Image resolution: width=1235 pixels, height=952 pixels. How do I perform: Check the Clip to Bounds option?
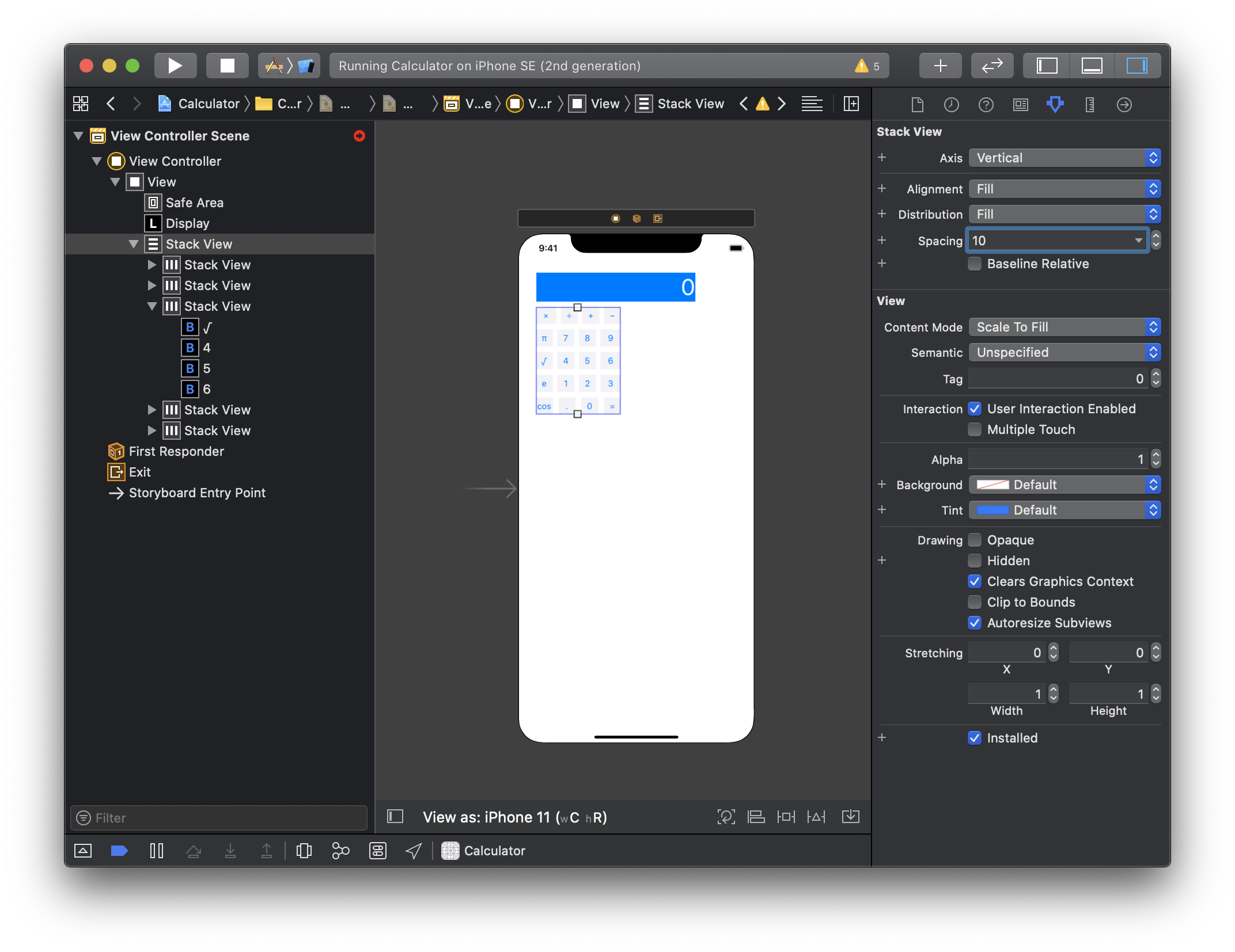pyautogui.click(x=975, y=602)
